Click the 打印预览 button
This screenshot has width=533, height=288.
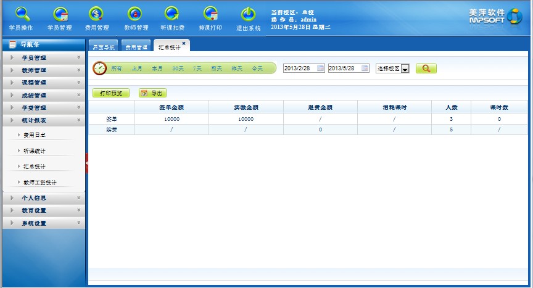[111, 93]
